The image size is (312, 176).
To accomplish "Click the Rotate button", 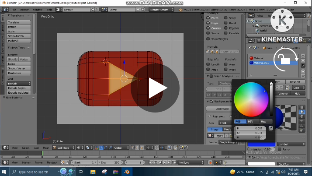I will click(x=19, y=27).
